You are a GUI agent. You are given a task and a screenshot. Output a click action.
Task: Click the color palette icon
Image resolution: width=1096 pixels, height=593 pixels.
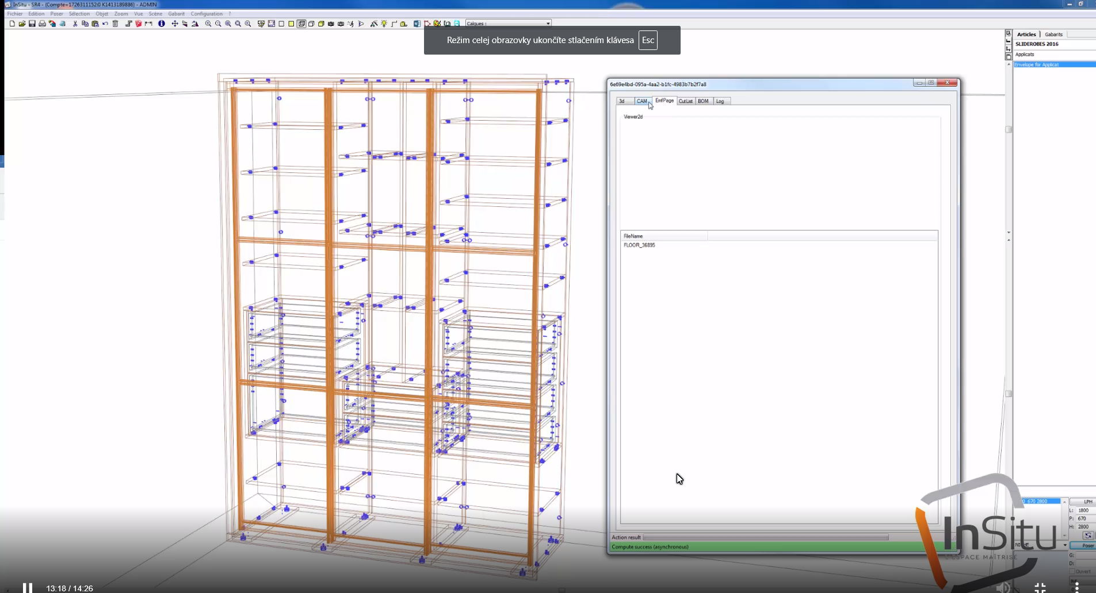pos(437,24)
